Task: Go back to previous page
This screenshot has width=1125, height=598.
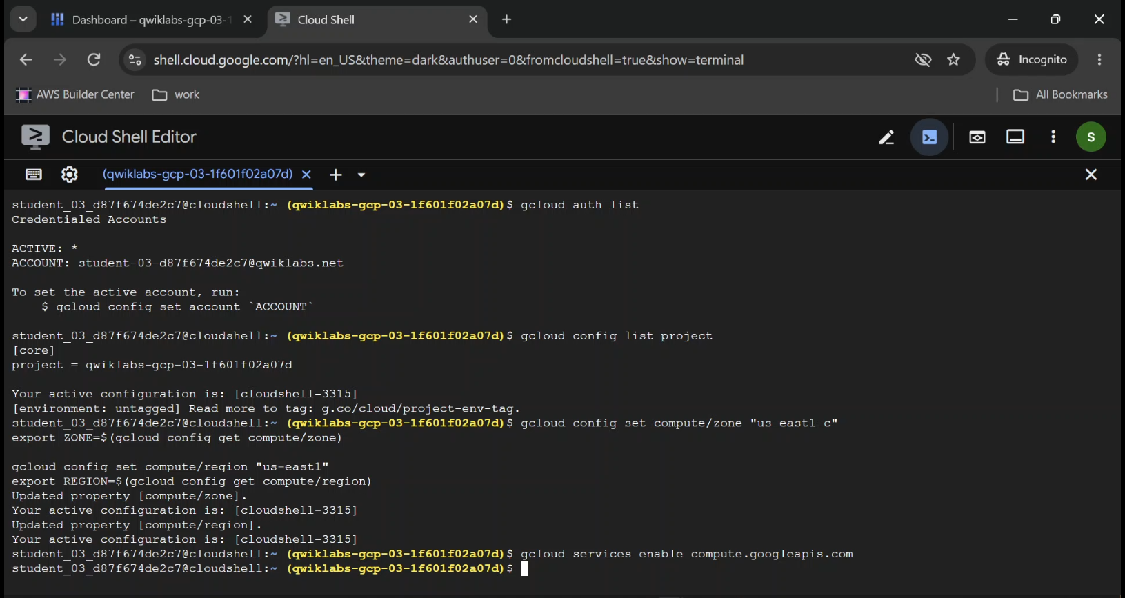Action: pyautogui.click(x=26, y=60)
